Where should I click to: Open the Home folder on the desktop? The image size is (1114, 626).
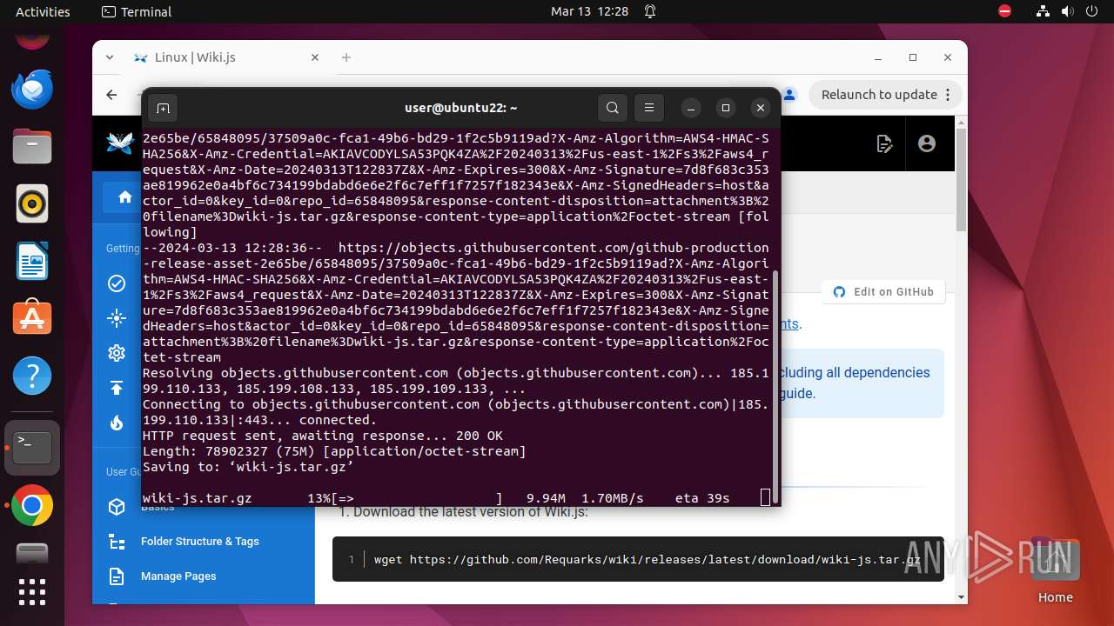(x=1056, y=571)
